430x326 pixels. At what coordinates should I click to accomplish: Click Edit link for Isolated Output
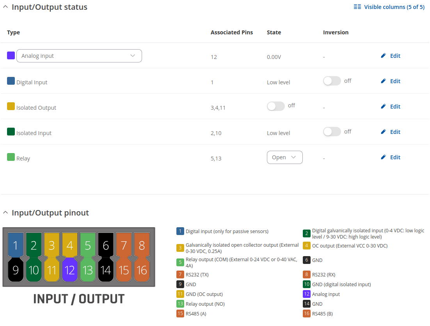[x=395, y=107]
